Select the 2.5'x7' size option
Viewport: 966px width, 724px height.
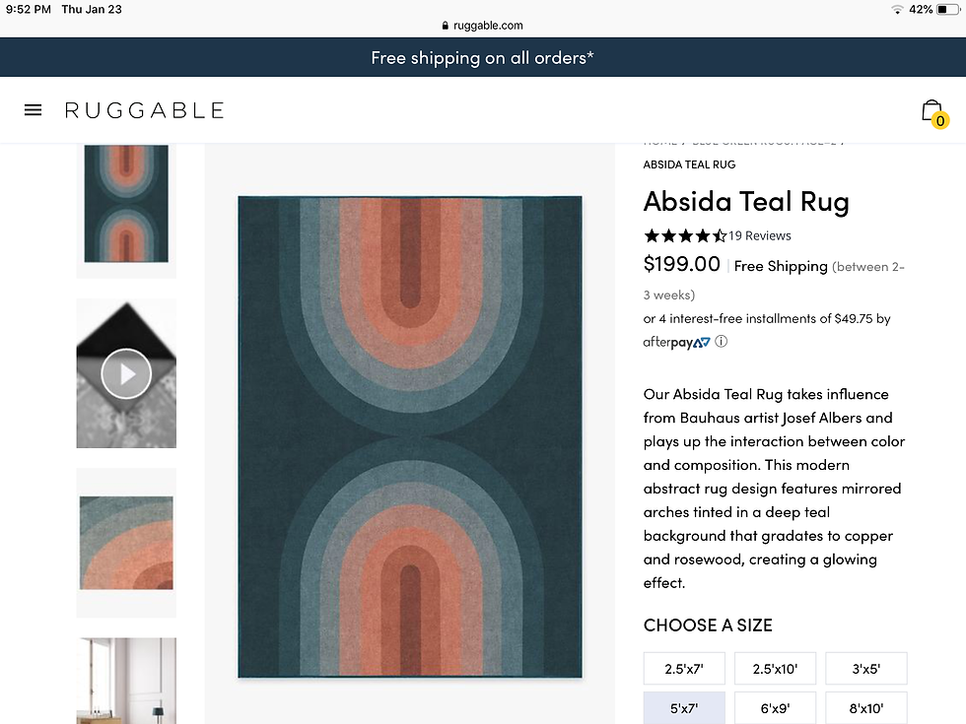pos(684,668)
